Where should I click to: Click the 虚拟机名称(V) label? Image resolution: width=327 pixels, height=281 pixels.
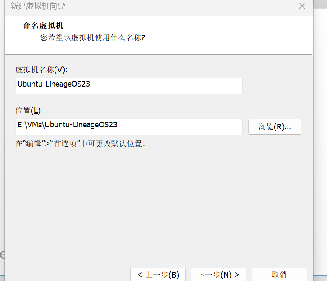coord(41,70)
